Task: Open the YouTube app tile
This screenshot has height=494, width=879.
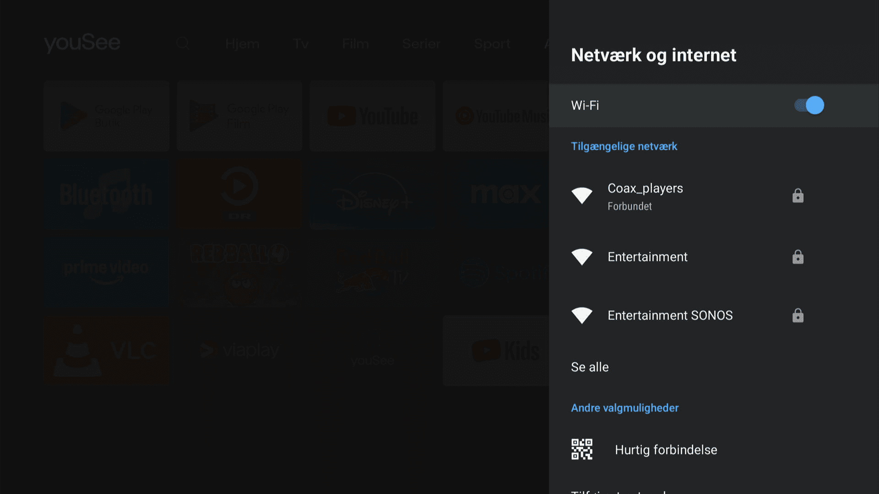Action: click(372, 116)
